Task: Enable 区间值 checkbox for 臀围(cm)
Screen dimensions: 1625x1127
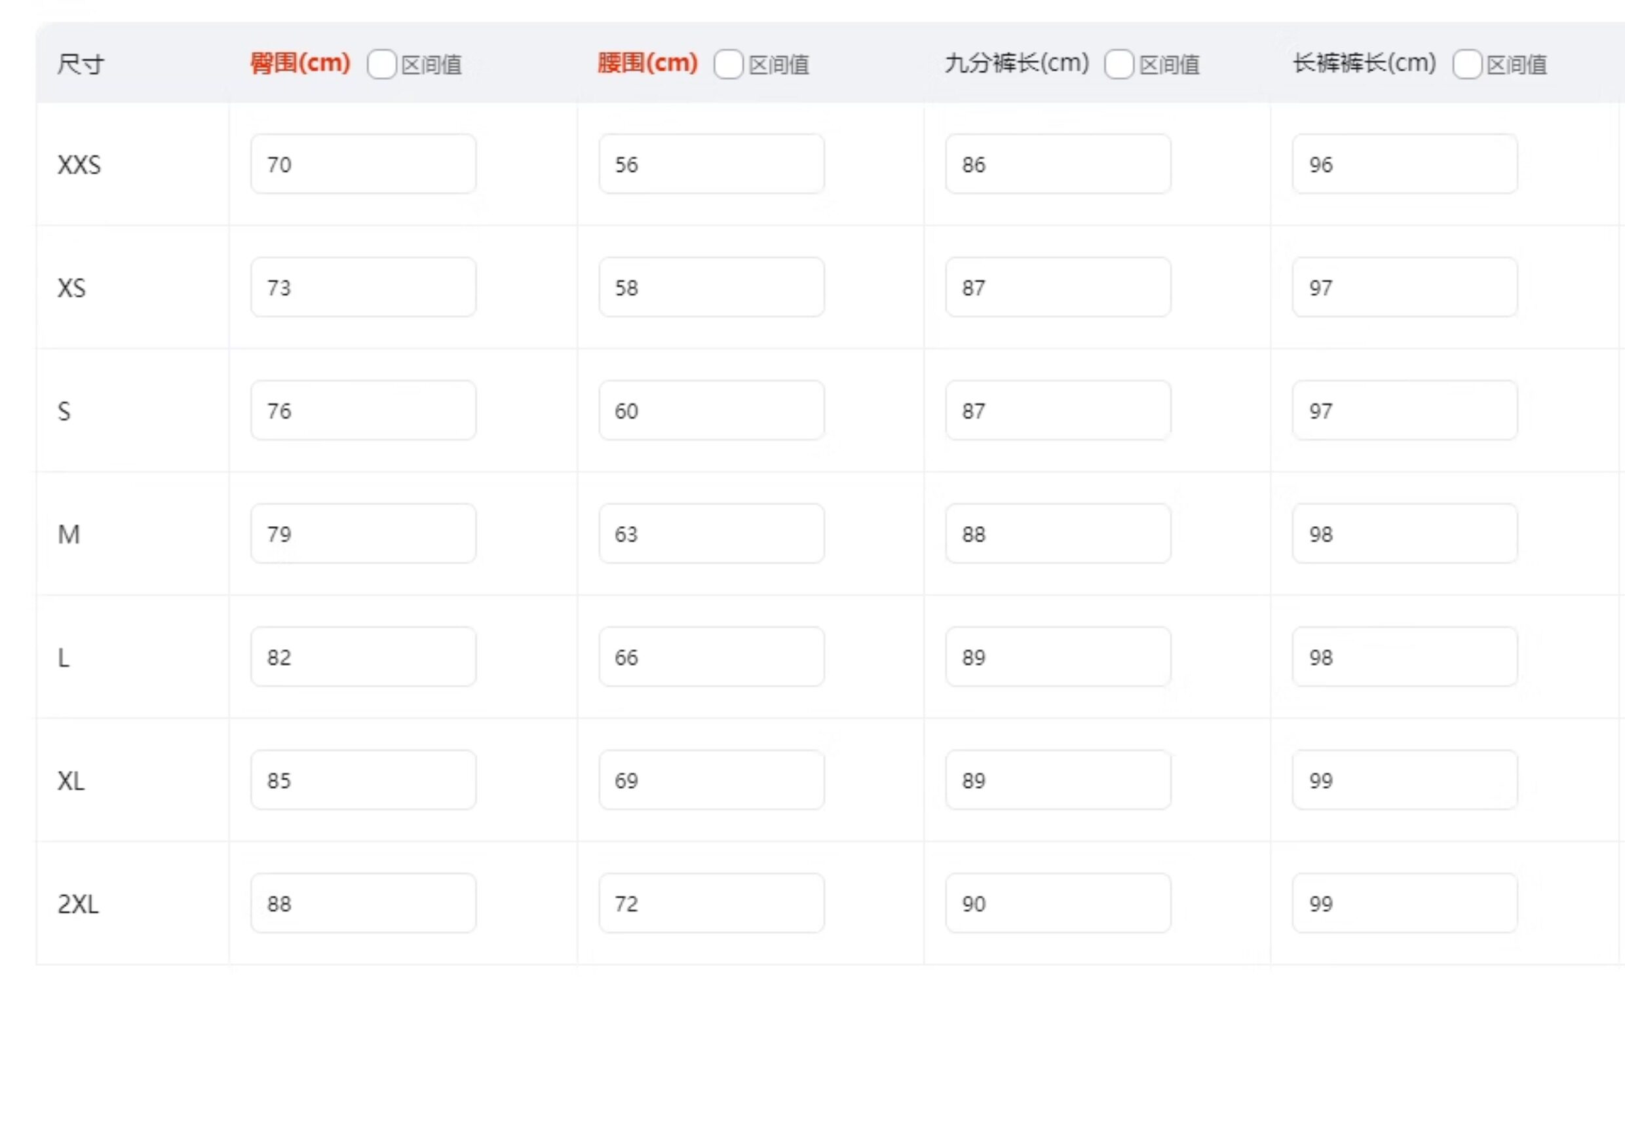Action: pyautogui.click(x=381, y=65)
